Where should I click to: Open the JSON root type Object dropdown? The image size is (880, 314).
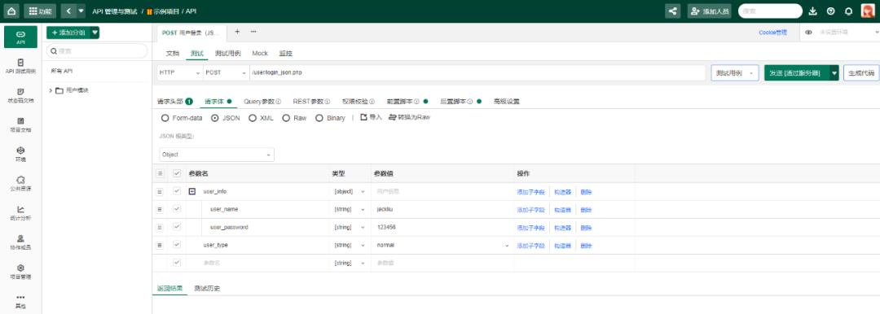217,155
